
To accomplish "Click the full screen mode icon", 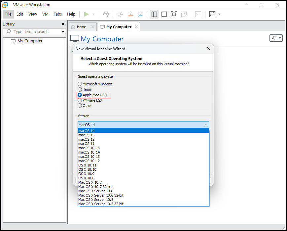I will click(x=174, y=14).
